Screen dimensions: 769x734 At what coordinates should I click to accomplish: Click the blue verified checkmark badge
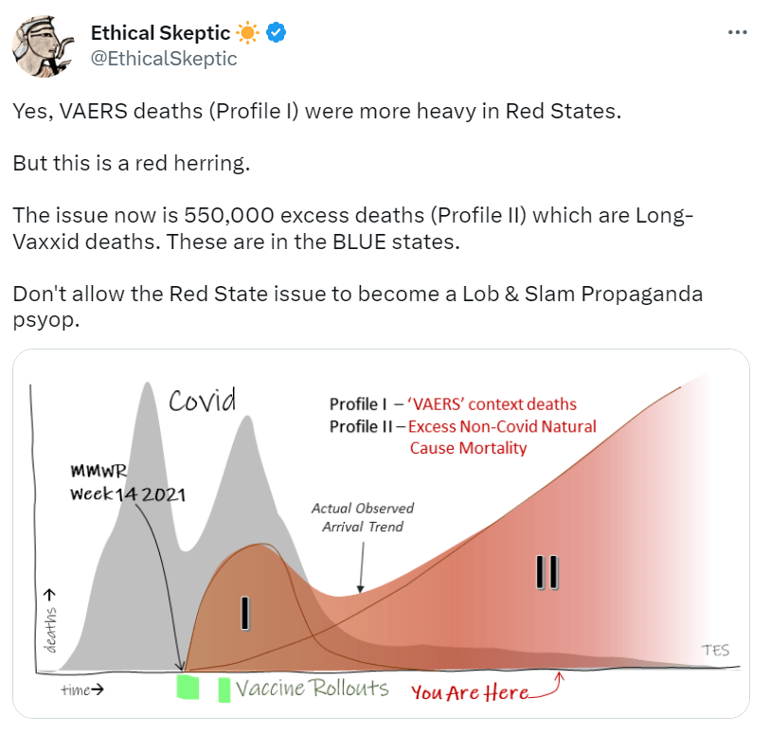tap(276, 33)
